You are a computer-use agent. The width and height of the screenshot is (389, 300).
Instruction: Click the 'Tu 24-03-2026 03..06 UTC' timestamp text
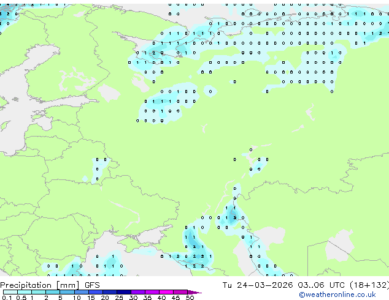[x=284, y=285]
